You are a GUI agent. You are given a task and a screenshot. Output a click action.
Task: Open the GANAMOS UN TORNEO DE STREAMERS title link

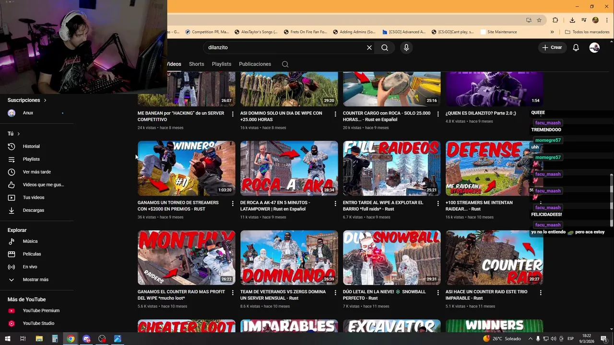pos(178,206)
